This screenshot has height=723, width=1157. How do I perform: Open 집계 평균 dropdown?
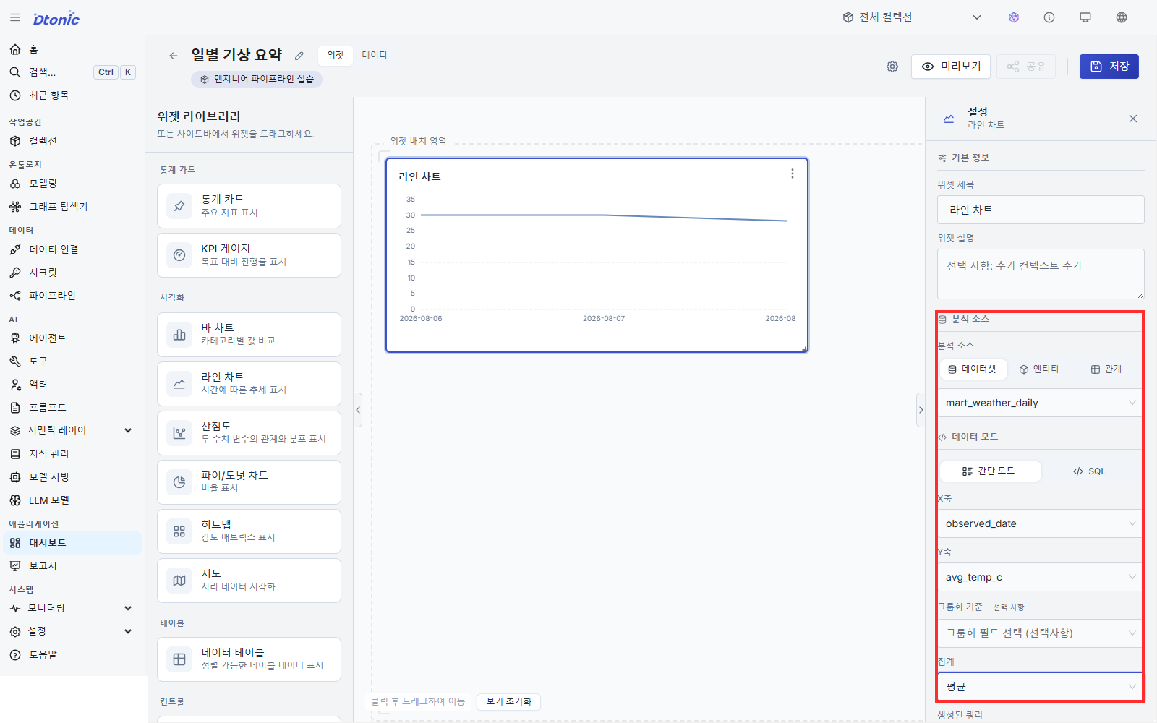coord(1041,686)
